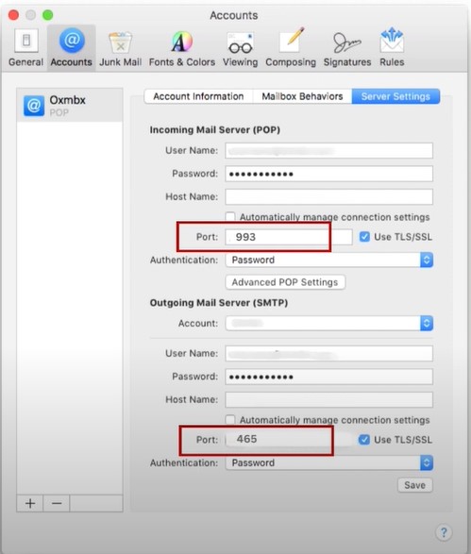Image resolution: width=471 pixels, height=554 pixels.
Task: Click incoming server Password field
Action: [329, 174]
